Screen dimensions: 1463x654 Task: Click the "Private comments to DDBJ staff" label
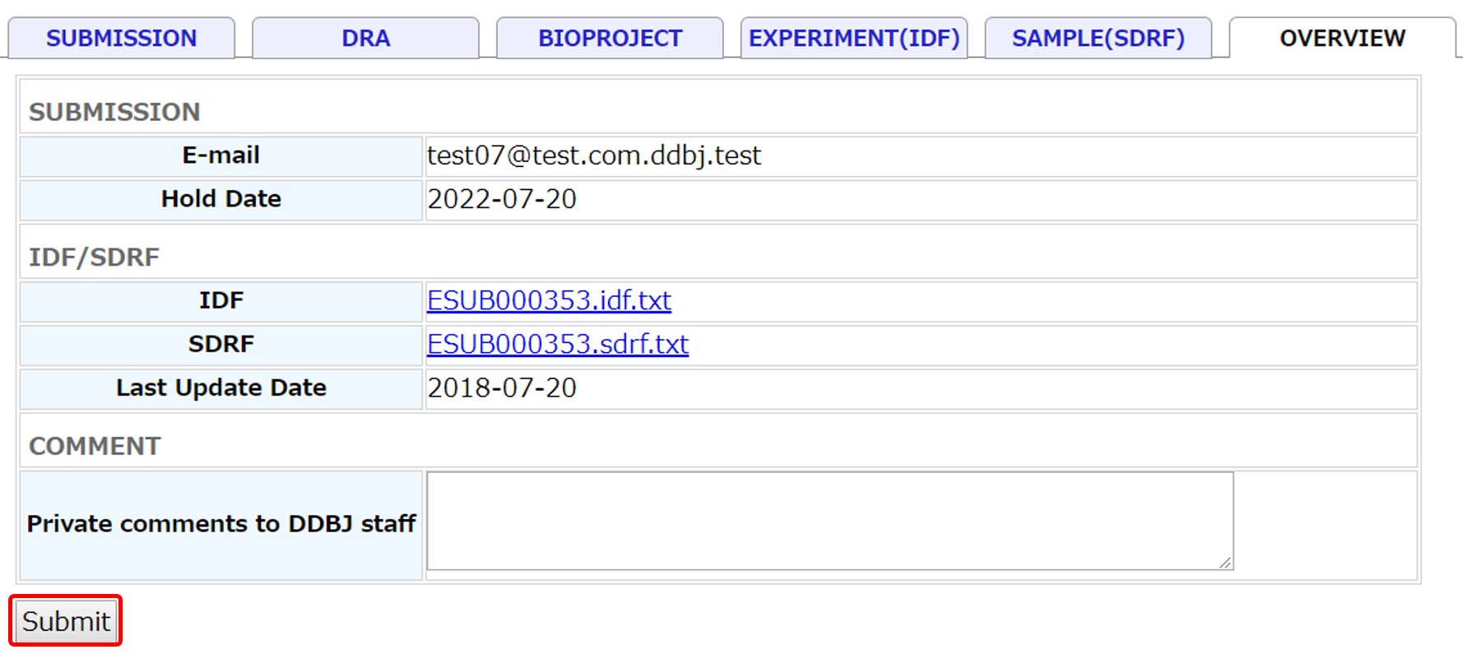point(221,524)
